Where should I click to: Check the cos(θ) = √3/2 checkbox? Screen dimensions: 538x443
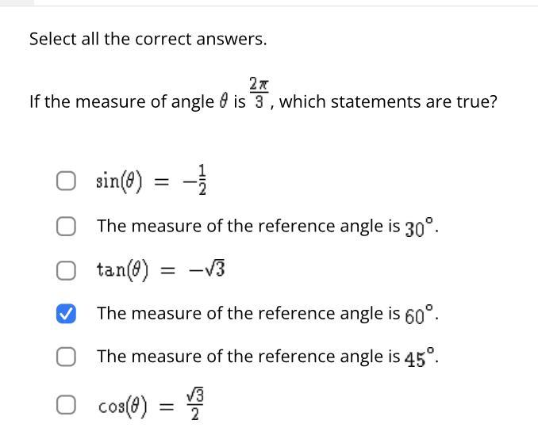point(67,406)
